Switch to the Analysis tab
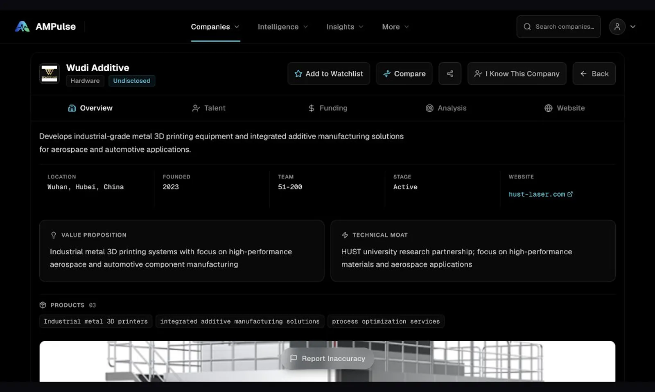 tap(446, 108)
